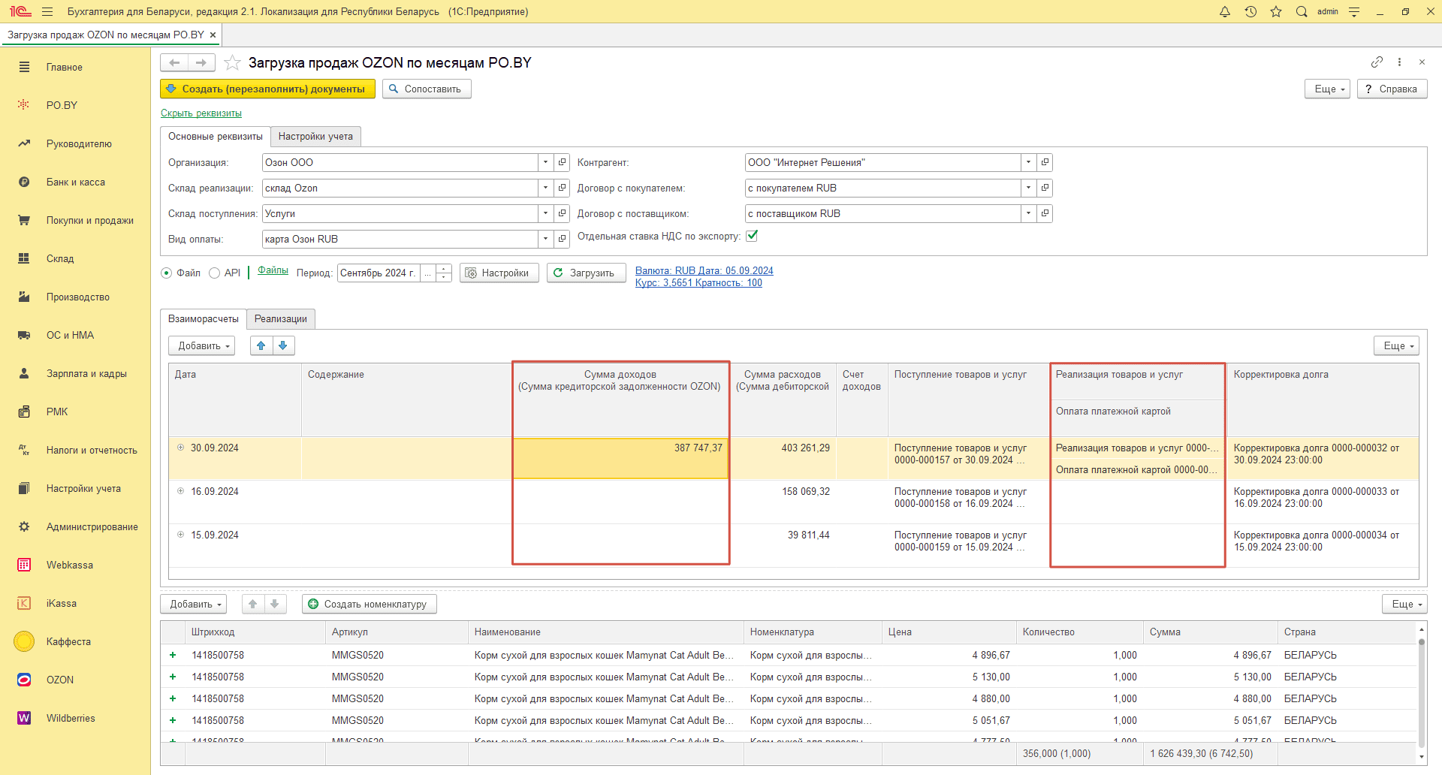Open Главное in the sidebar
This screenshot has height=775, width=1442.
pyautogui.click(x=65, y=67)
